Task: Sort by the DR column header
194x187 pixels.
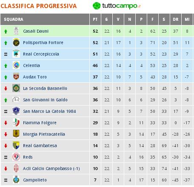Action: pyautogui.click(x=176, y=20)
